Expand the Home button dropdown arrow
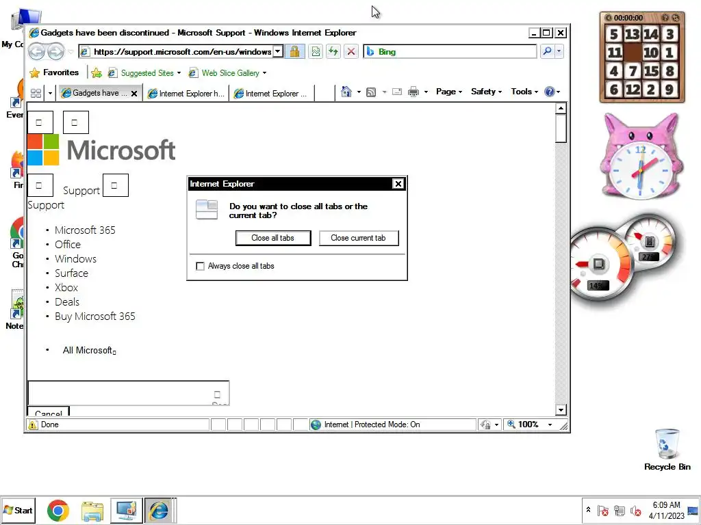701x525 pixels. 359,92
